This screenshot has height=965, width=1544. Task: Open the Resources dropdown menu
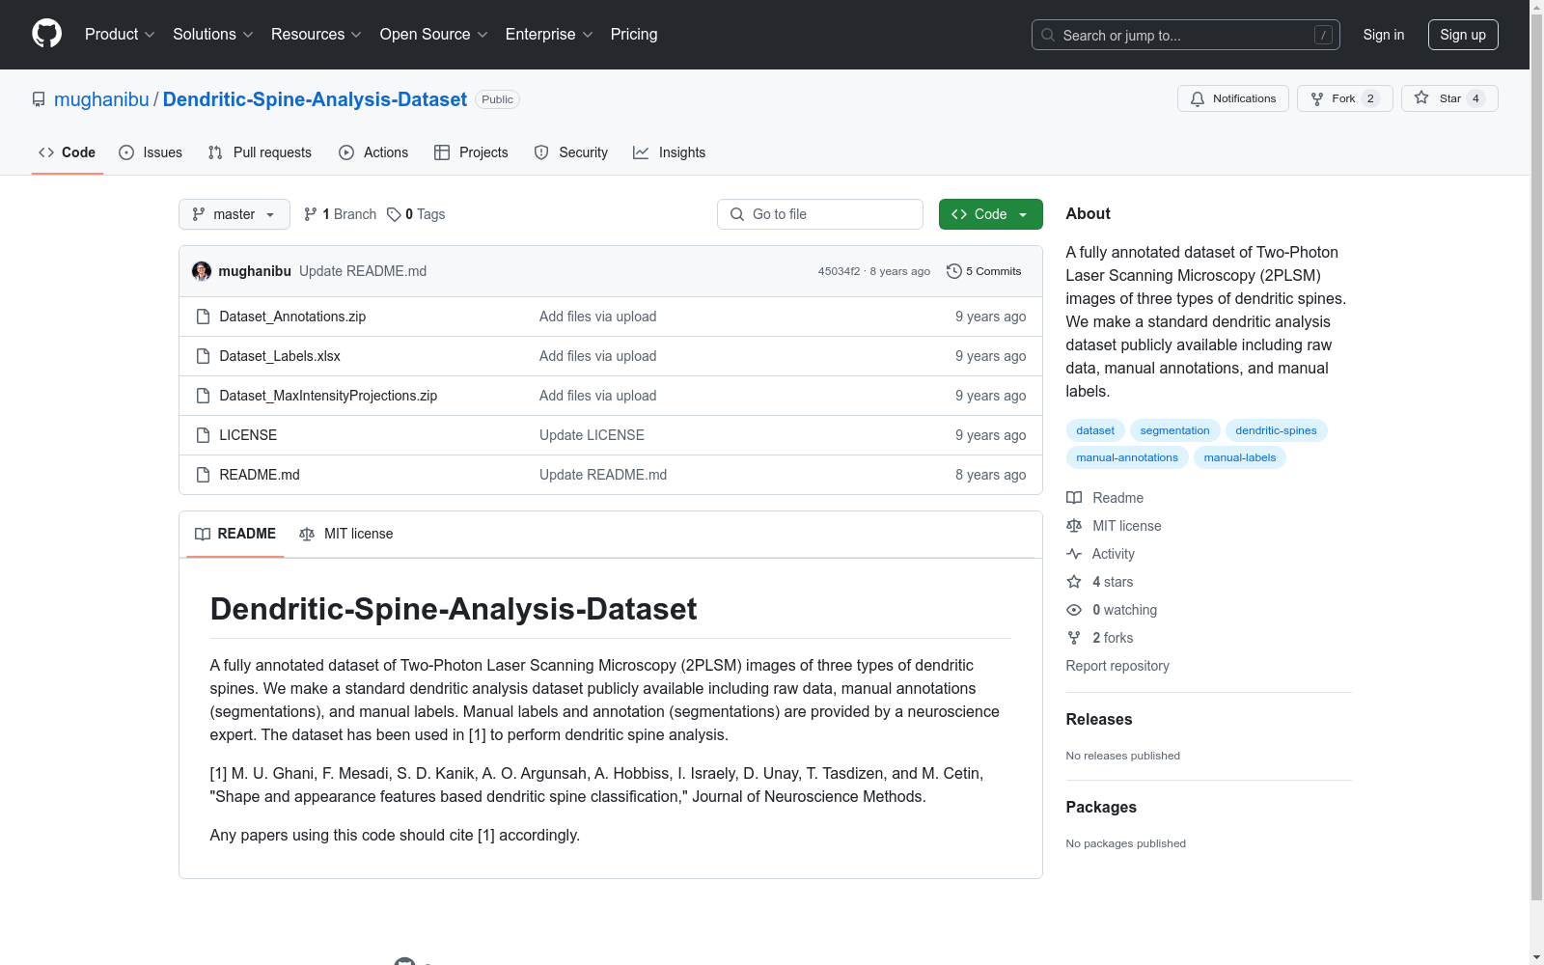point(317,34)
